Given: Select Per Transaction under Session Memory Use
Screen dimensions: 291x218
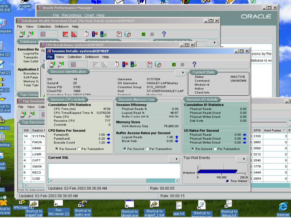Looking at the screenshot, I should (147, 149).
